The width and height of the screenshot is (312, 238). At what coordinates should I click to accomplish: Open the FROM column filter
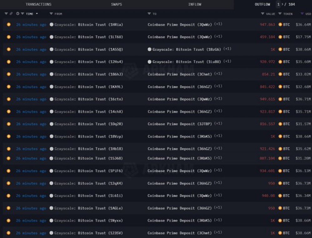51,13
